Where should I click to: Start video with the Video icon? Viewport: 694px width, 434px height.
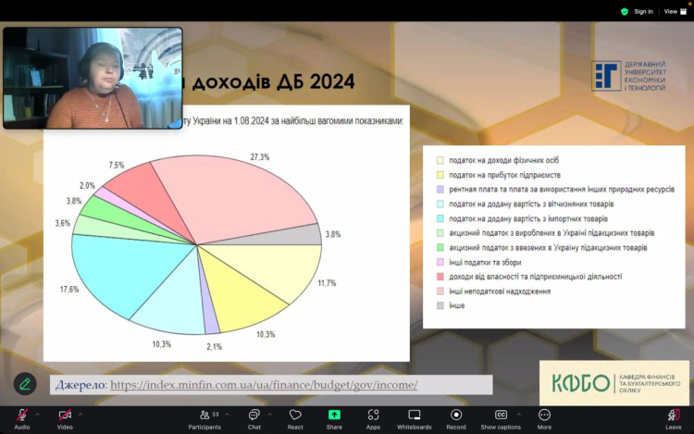click(x=65, y=415)
